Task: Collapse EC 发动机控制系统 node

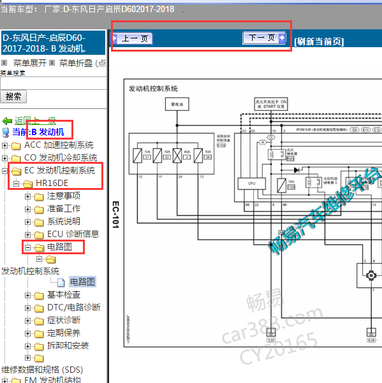Action: click(4, 171)
